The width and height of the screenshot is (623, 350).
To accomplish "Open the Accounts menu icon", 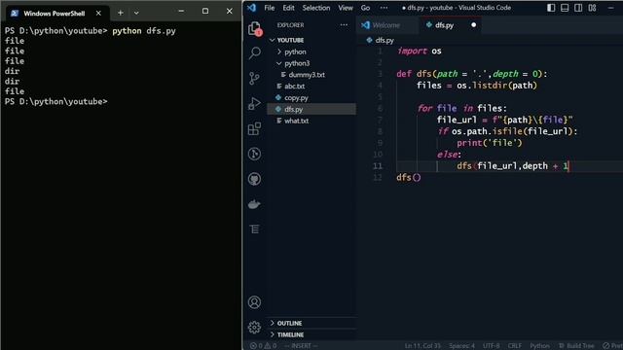I will 254,302.
